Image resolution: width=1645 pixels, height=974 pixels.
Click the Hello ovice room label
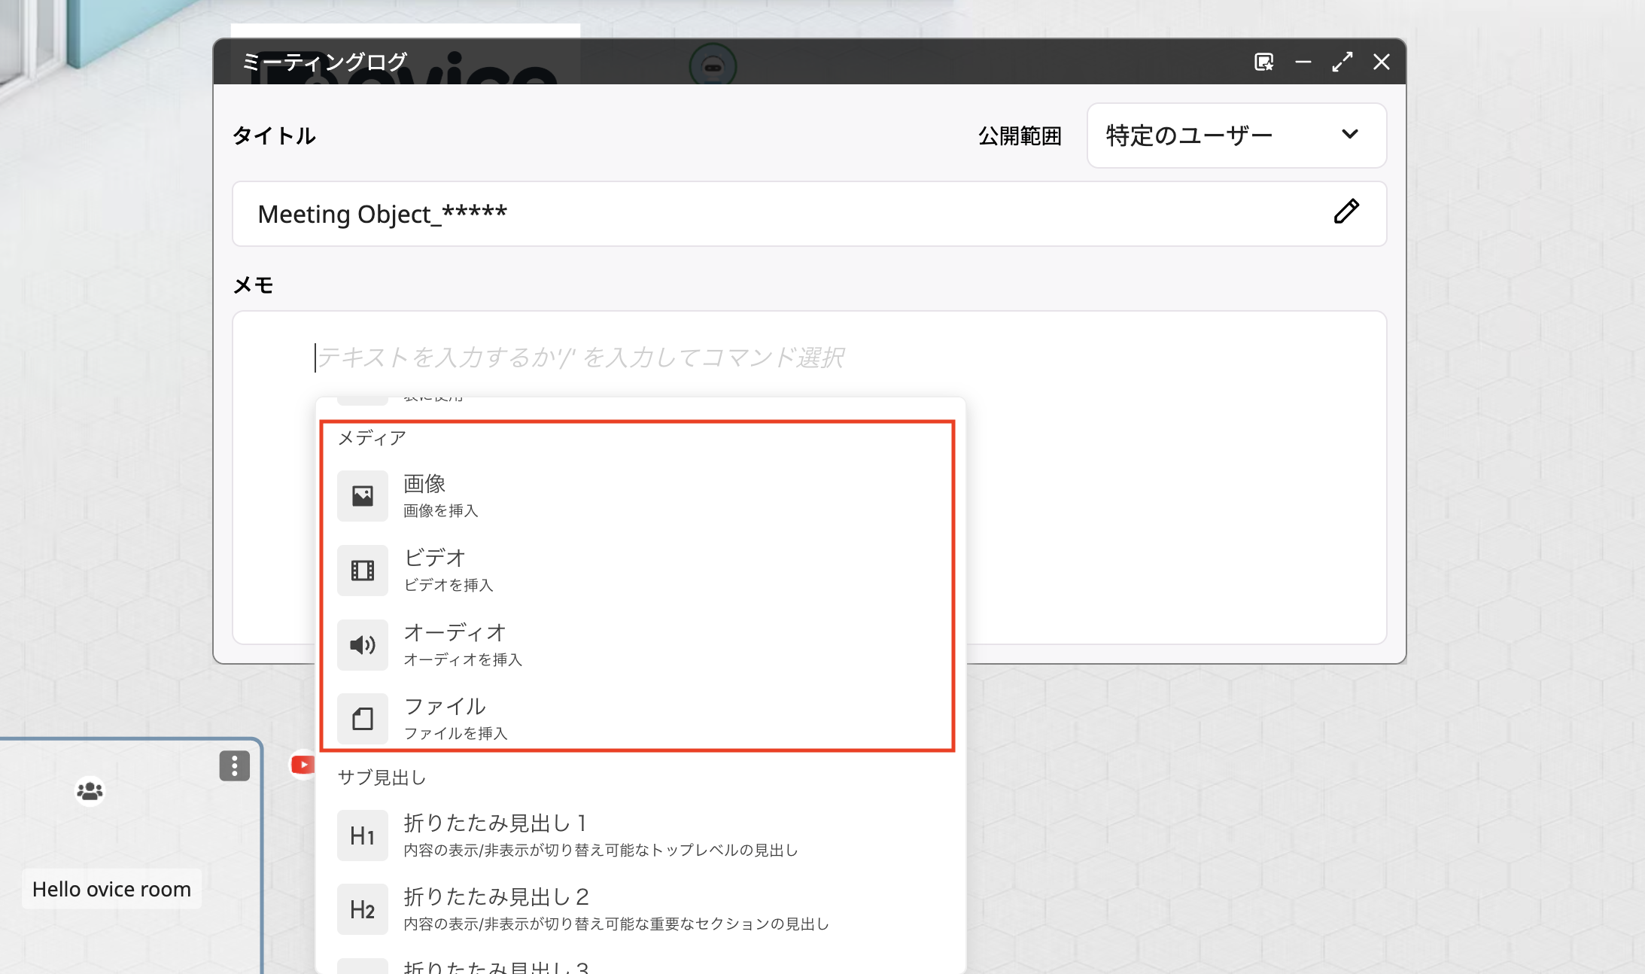(x=111, y=889)
